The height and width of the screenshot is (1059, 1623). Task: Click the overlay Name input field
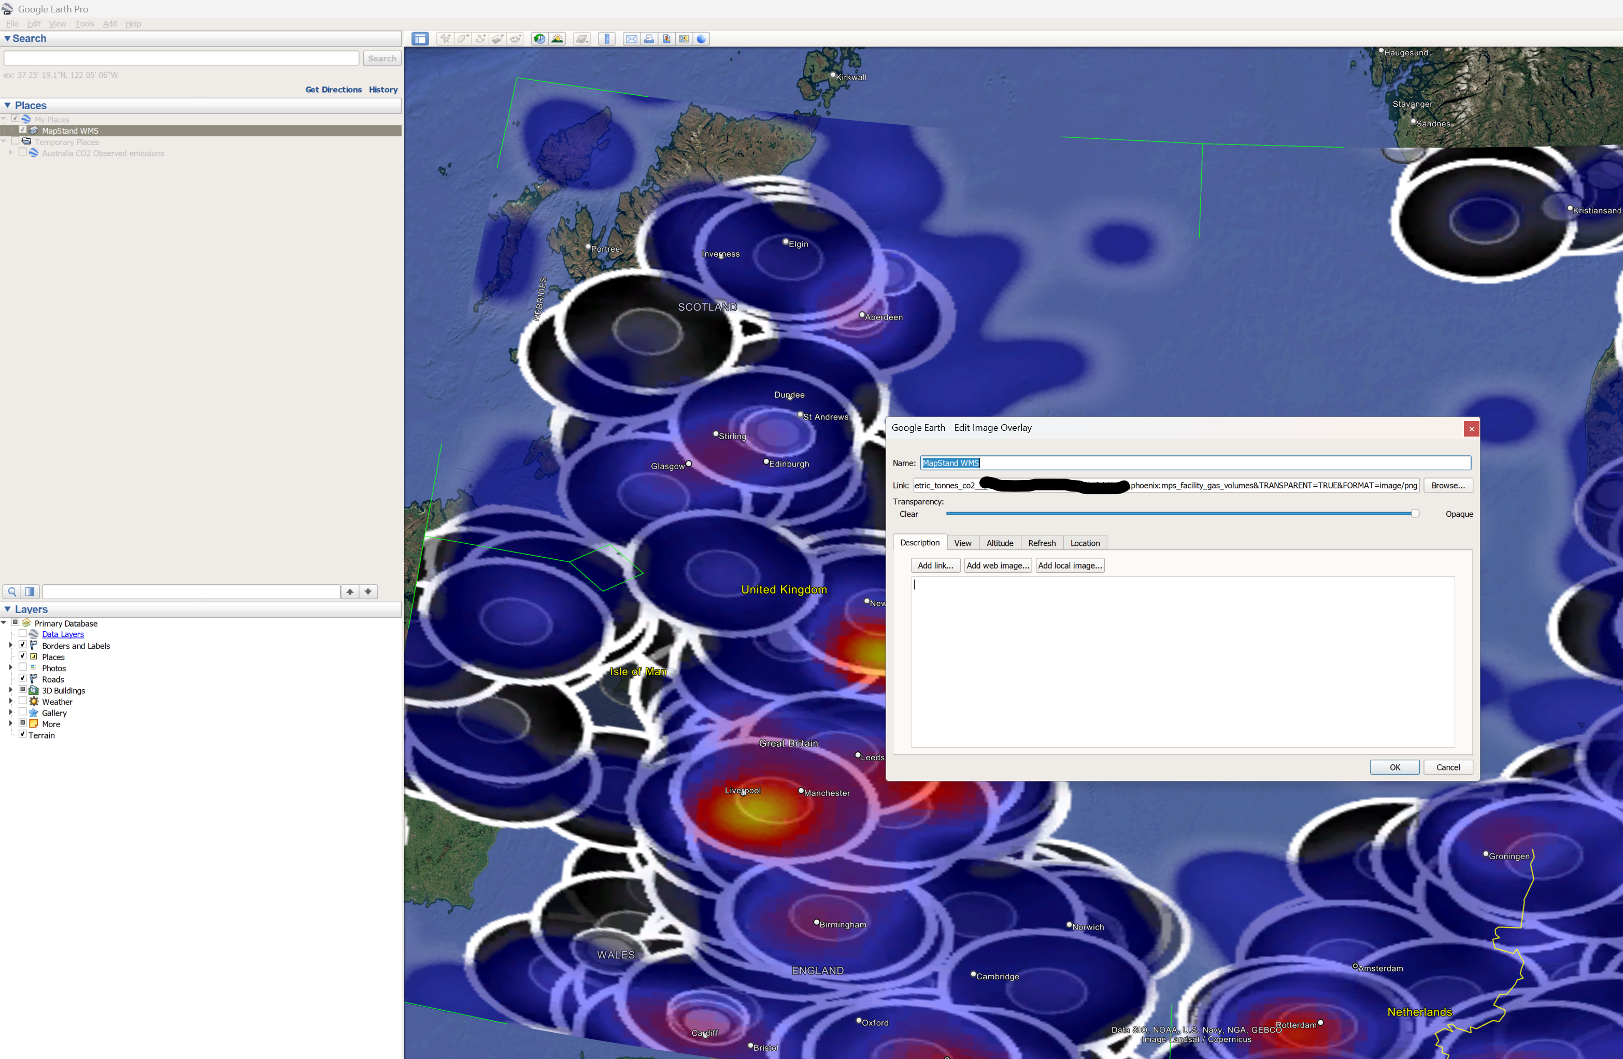[1195, 463]
